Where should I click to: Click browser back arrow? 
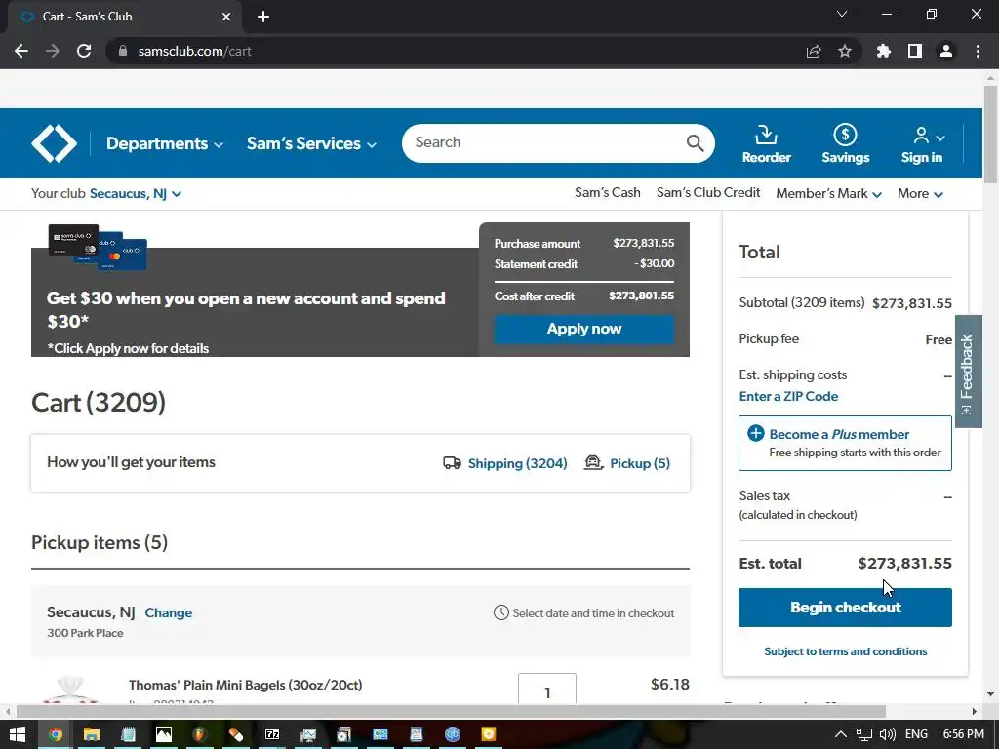point(21,51)
